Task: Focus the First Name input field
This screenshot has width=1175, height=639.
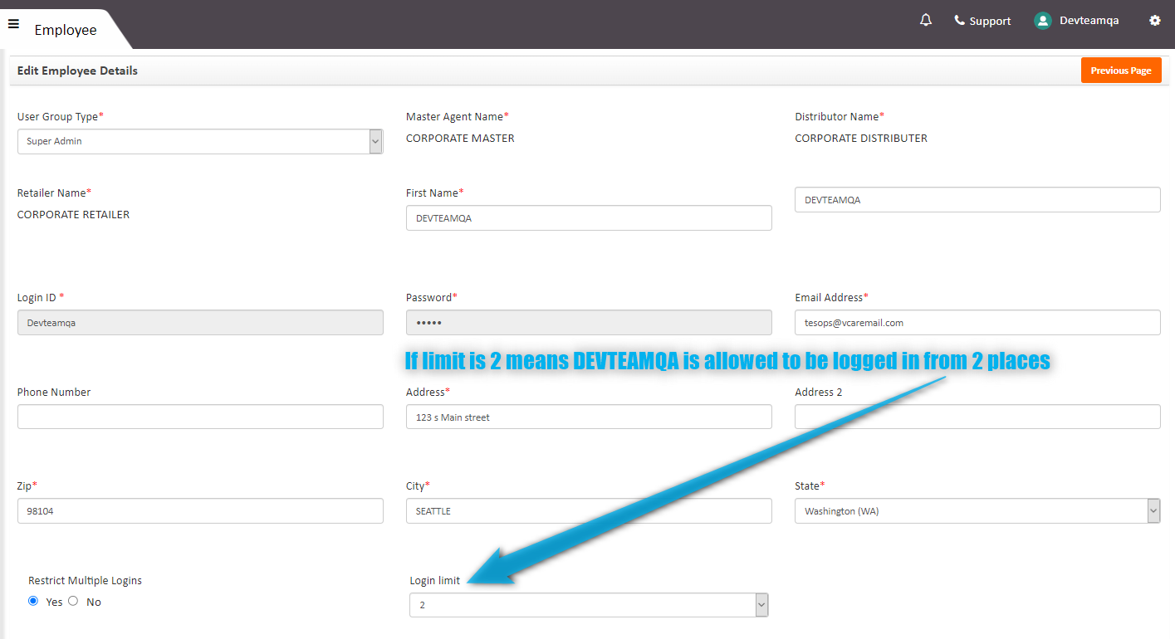Action: pyautogui.click(x=589, y=218)
